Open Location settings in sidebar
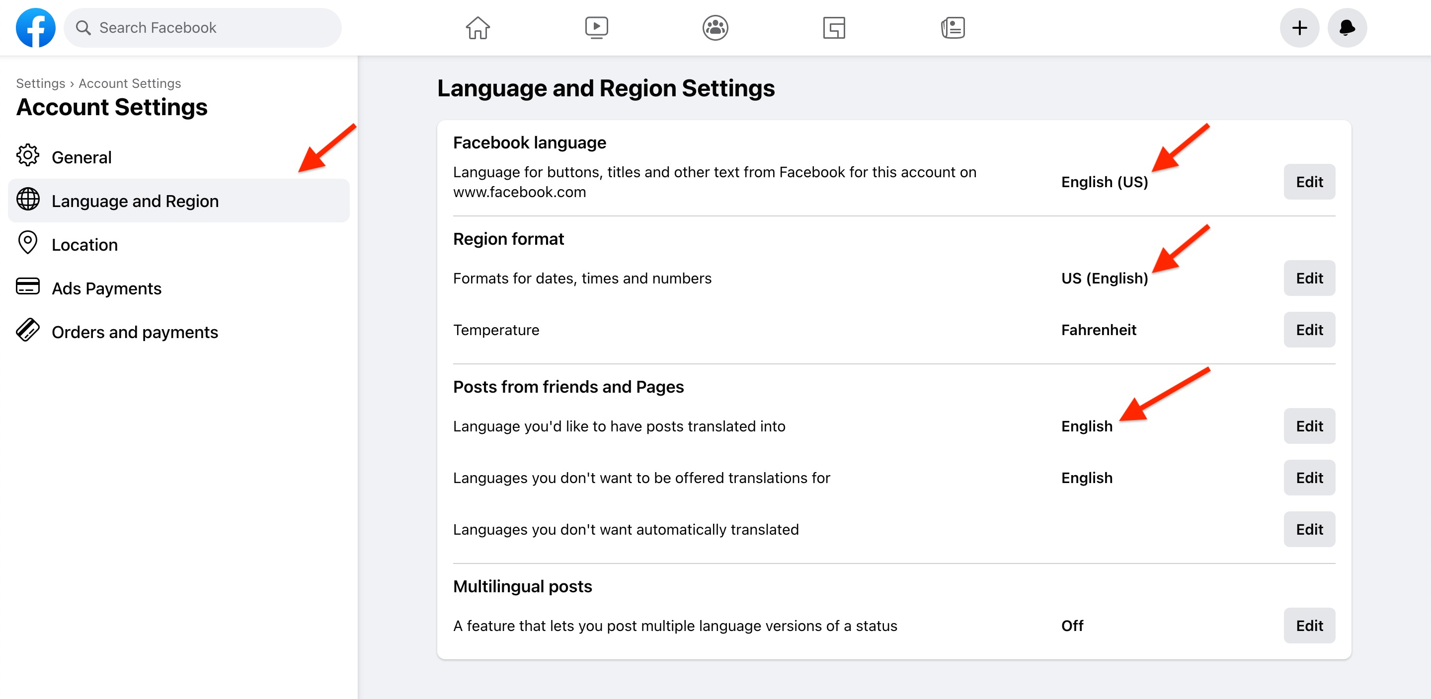The width and height of the screenshot is (1431, 699). [x=84, y=245]
